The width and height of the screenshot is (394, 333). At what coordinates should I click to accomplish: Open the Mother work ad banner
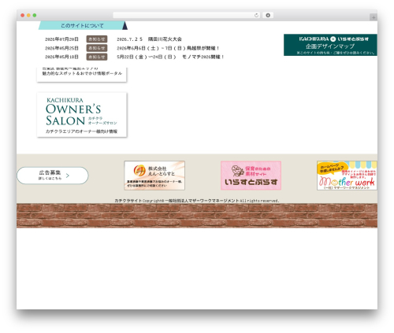pos(347,176)
